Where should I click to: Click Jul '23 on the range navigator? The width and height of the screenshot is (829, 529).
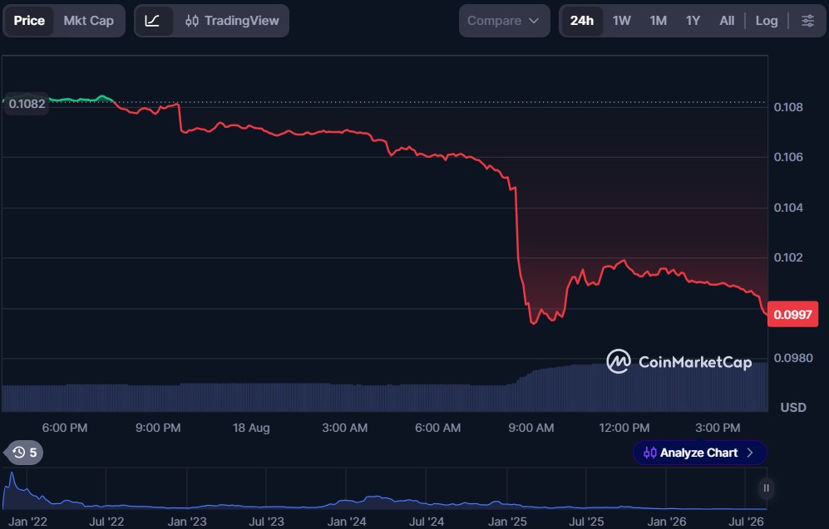point(266,522)
